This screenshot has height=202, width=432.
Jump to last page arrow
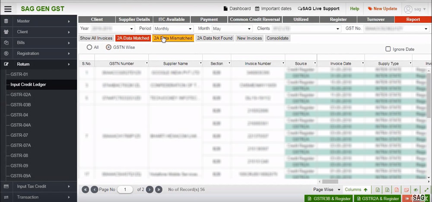[x=159, y=189]
